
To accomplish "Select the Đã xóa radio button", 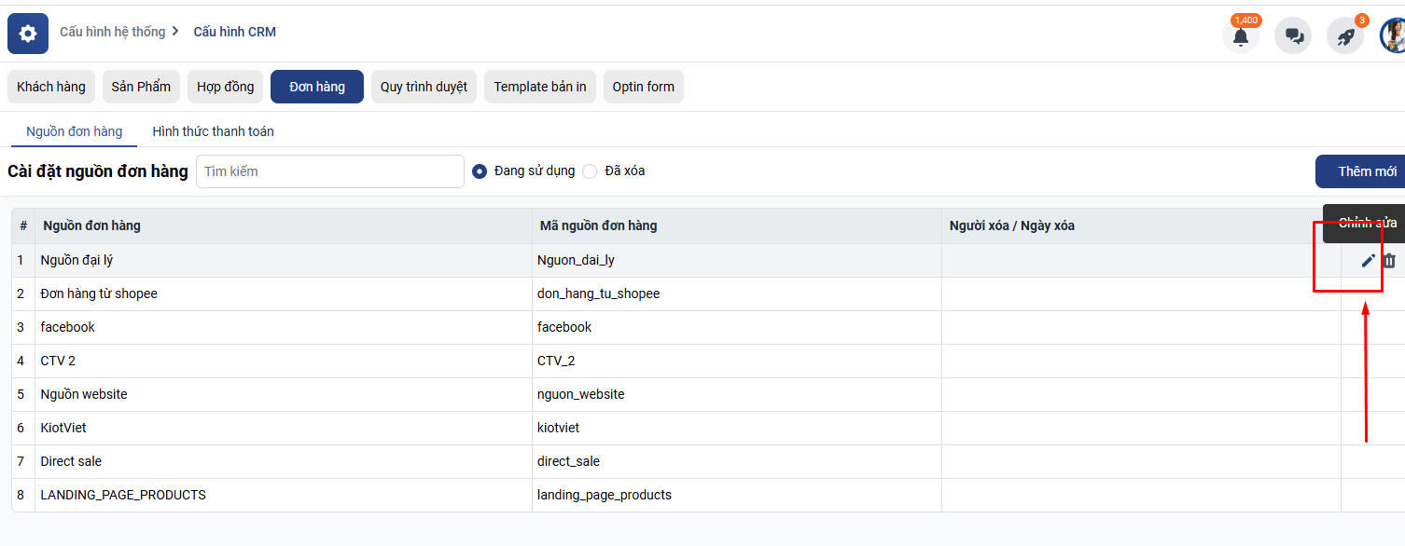I will pos(590,171).
